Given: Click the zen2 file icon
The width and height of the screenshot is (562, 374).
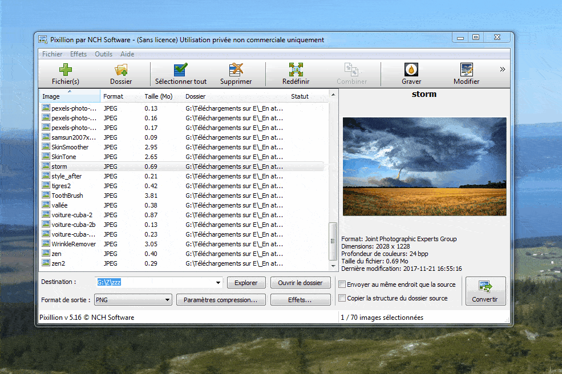Looking at the screenshot, I should (x=46, y=263).
